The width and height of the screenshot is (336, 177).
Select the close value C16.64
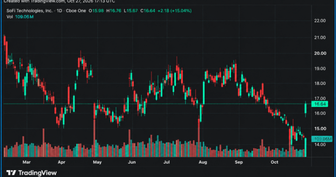[147, 11]
